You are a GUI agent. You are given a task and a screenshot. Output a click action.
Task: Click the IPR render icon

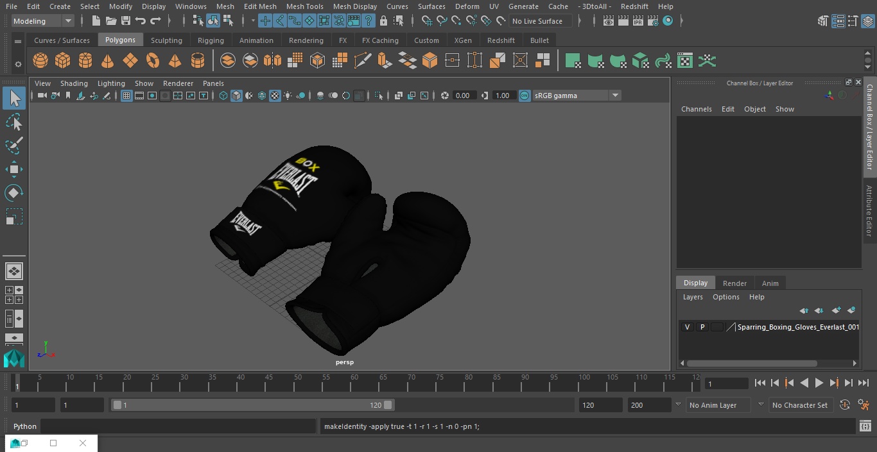click(638, 21)
